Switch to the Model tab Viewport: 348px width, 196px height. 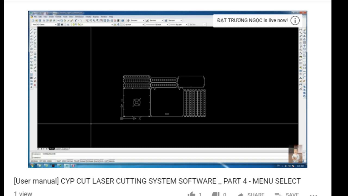[x=52, y=149]
